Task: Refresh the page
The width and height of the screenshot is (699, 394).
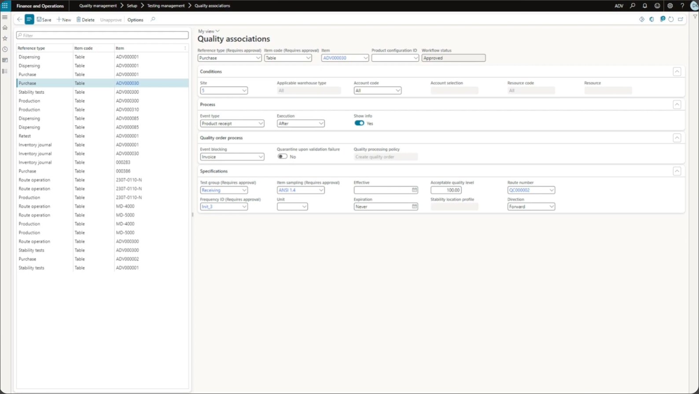Action: 671,19
